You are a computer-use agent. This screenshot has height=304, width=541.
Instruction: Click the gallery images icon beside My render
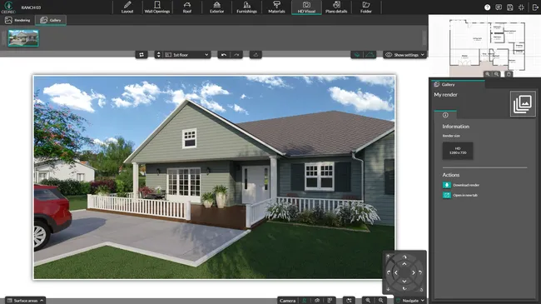click(523, 103)
